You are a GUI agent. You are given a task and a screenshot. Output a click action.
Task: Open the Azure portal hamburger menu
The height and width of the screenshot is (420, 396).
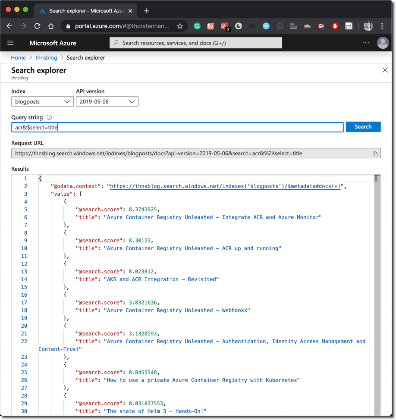click(11, 43)
